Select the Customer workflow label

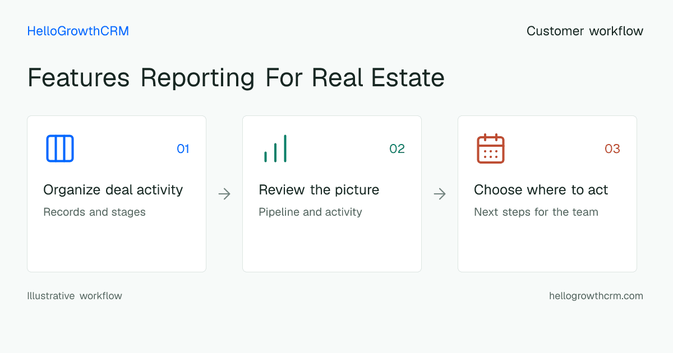(585, 31)
